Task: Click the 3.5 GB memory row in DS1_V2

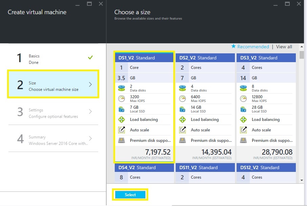Action: (x=144, y=78)
